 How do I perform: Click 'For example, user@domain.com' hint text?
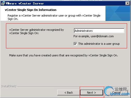(93, 36)
